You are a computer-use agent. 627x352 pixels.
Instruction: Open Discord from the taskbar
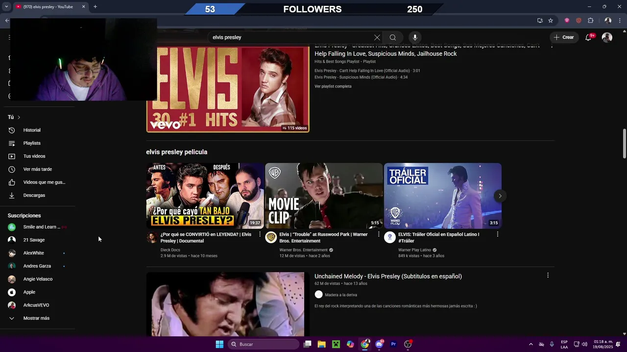pyautogui.click(x=379, y=344)
